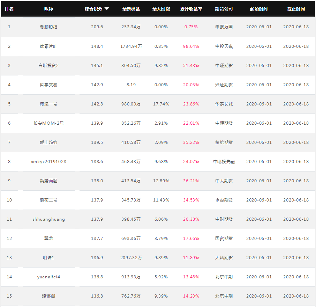Sort by 综合积分 column header
316x307 pixels.
click(x=93, y=9)
